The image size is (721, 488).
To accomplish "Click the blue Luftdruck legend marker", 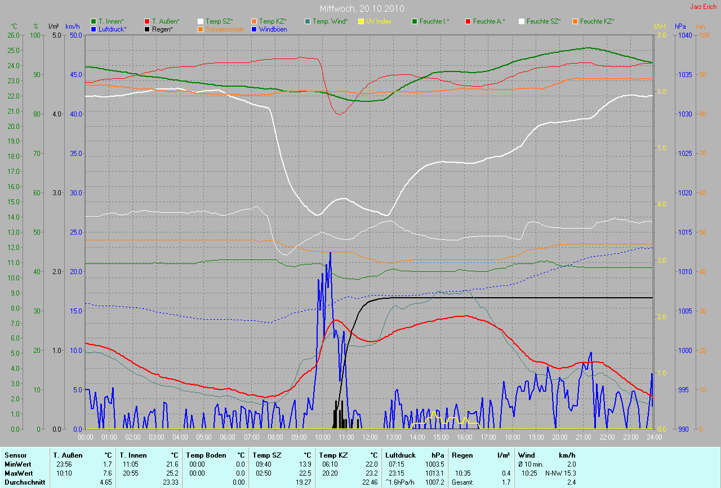I will point(94,29).
